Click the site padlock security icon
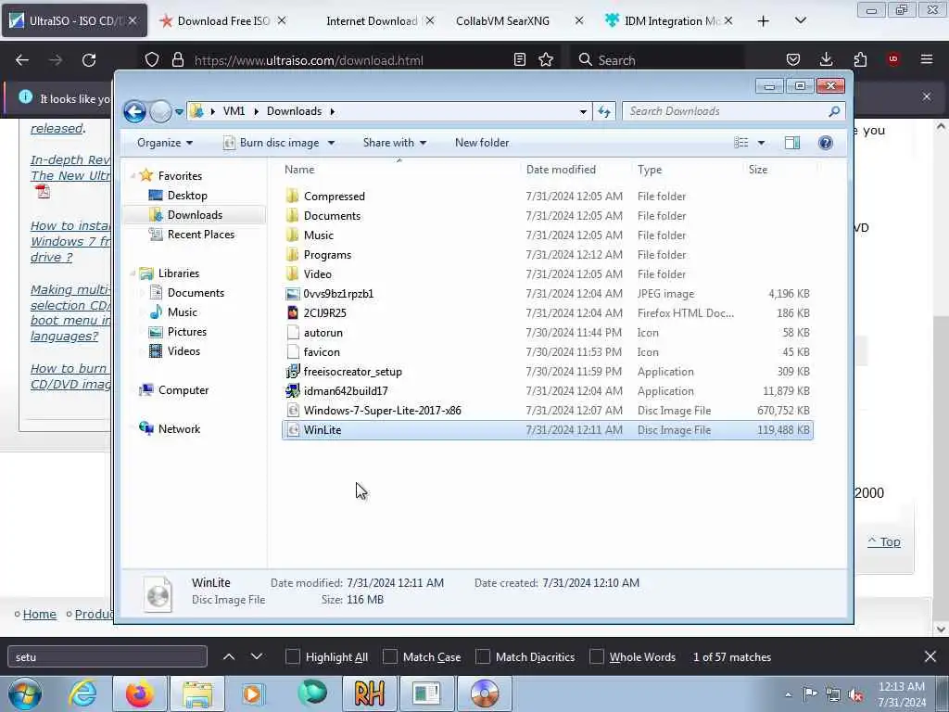Image resolution: width=949 pixels, height=712 pixels. tap(177, 60)
